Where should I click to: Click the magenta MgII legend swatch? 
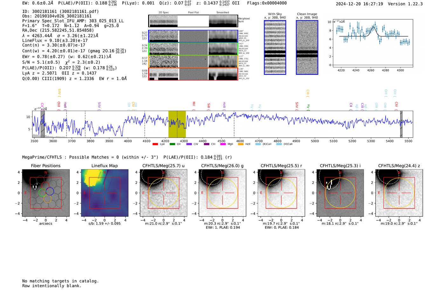pyautogui.click(x=223, y=144)
